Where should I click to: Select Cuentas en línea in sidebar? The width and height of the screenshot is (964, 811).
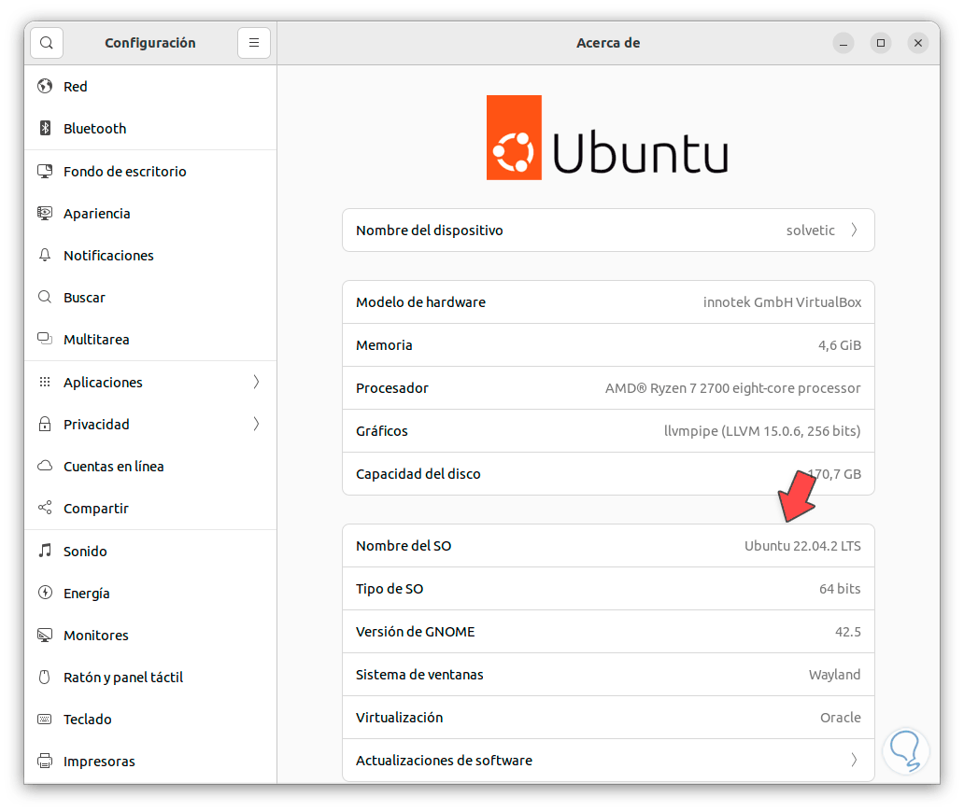113,467
